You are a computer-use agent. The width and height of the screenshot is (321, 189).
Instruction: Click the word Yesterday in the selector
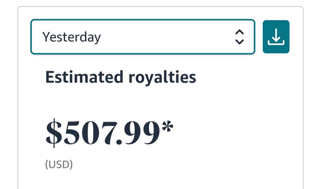[71, 37]
